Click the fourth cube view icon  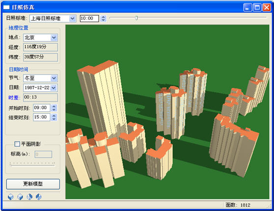39,197
